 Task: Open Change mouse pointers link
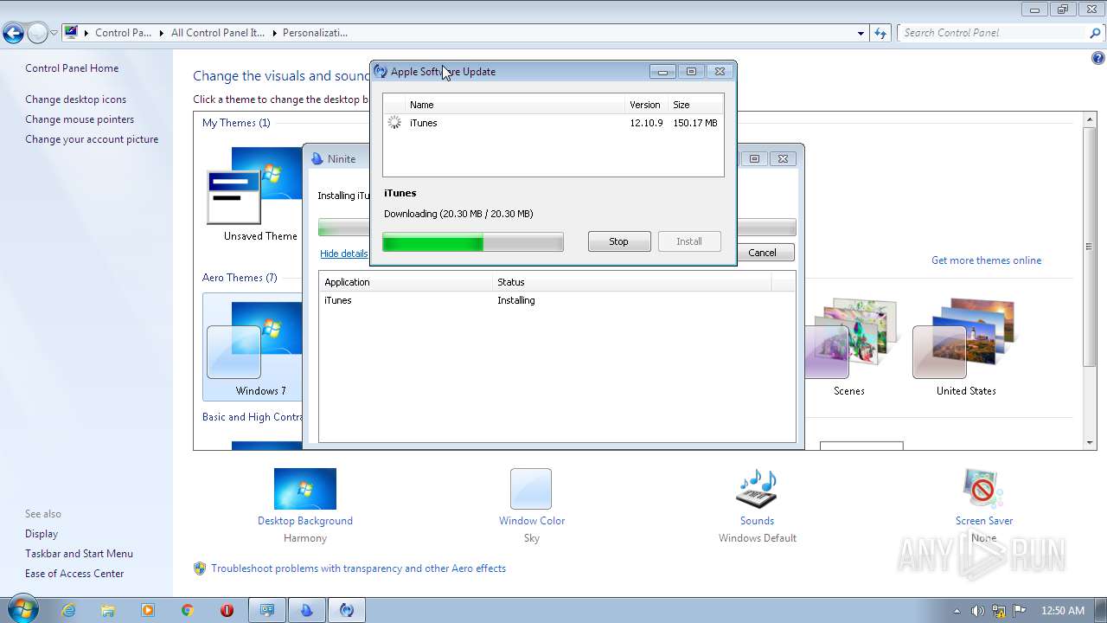pos(80,119)
